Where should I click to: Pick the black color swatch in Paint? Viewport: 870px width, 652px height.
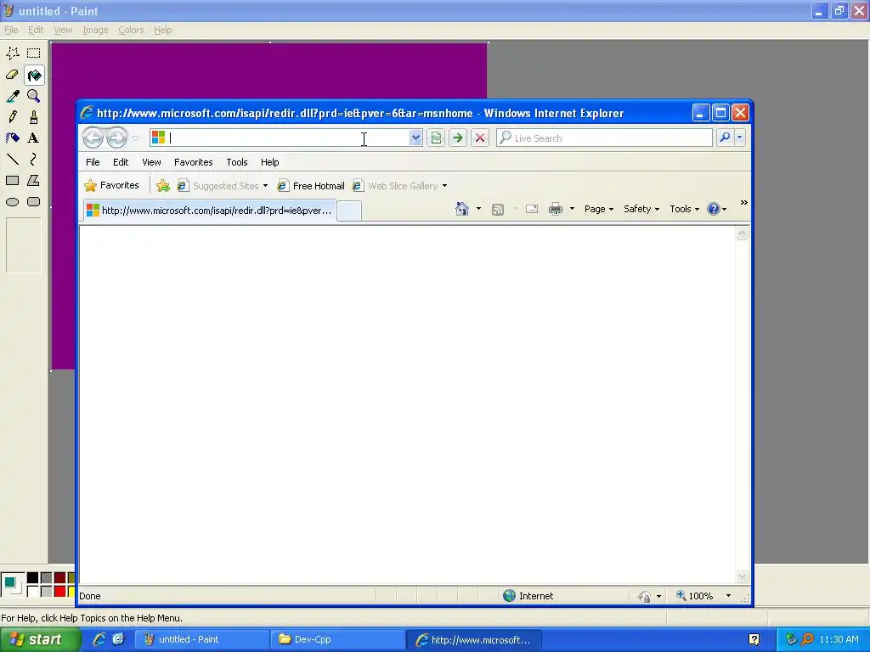pyautogui.click(x=33, y=578)
